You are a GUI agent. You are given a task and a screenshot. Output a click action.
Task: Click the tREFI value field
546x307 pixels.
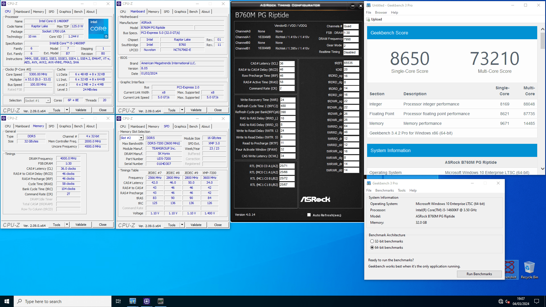tap(351, 63)
